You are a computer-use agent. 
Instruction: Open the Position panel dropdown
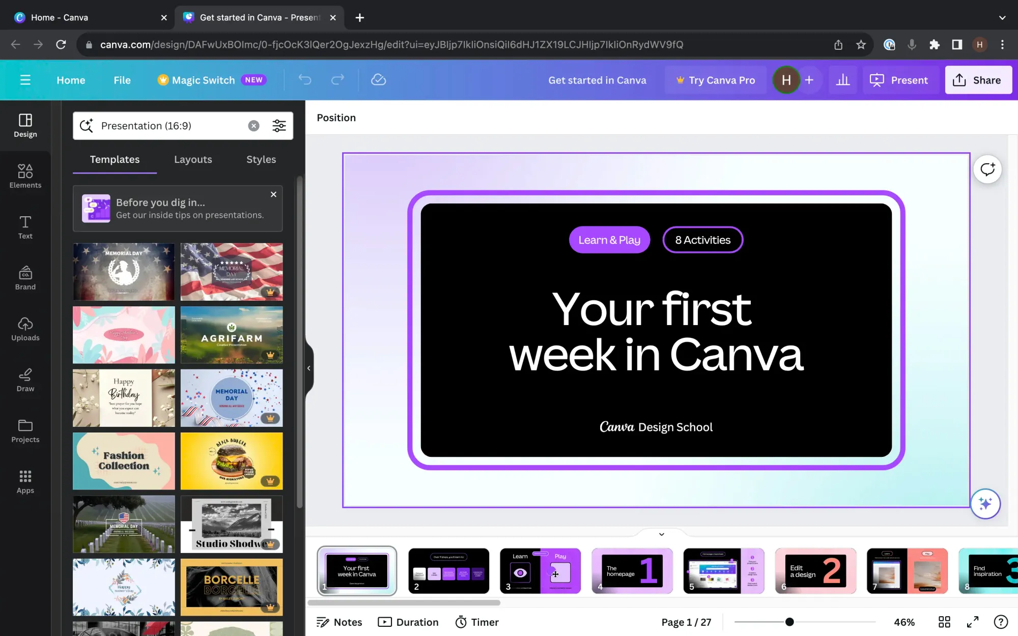coord(335,117)
